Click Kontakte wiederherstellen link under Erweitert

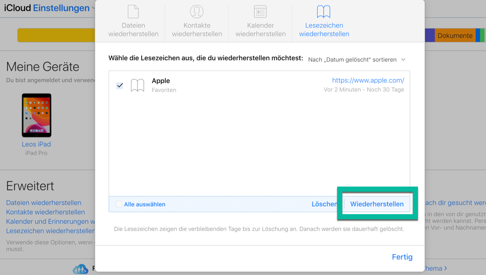pos(46,212)
